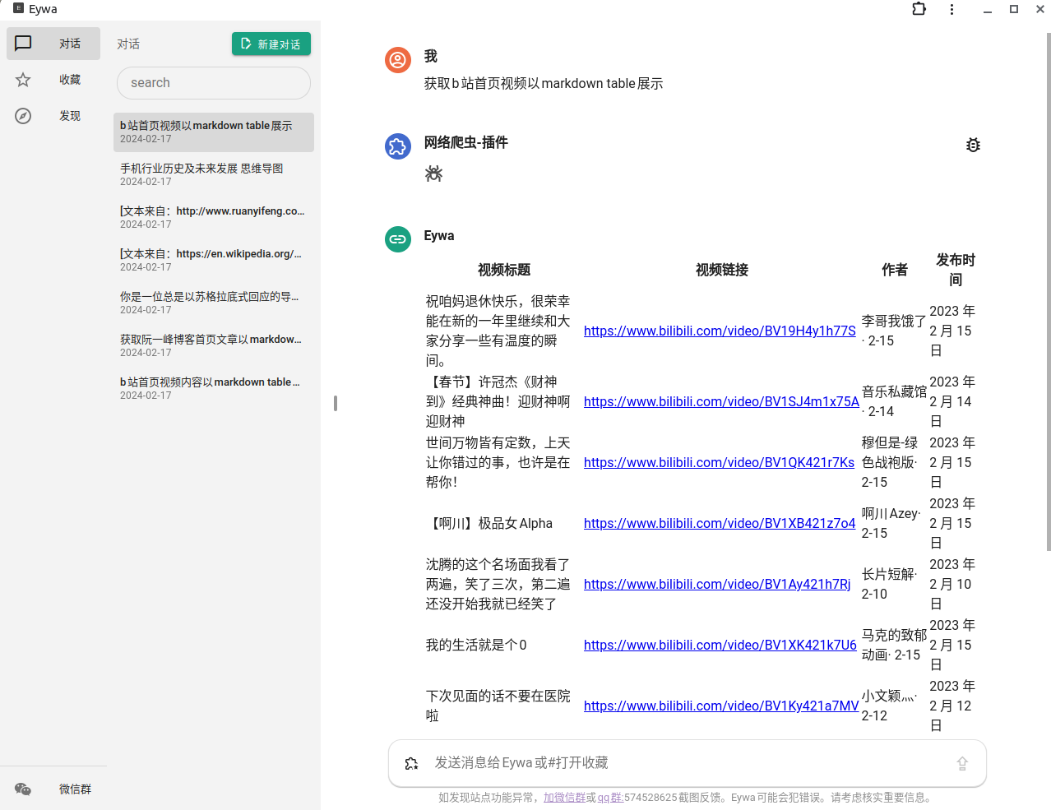Open the 加微信群 link in footer
This screenshot has width=1051, height=810.
(x=564, y=798)
